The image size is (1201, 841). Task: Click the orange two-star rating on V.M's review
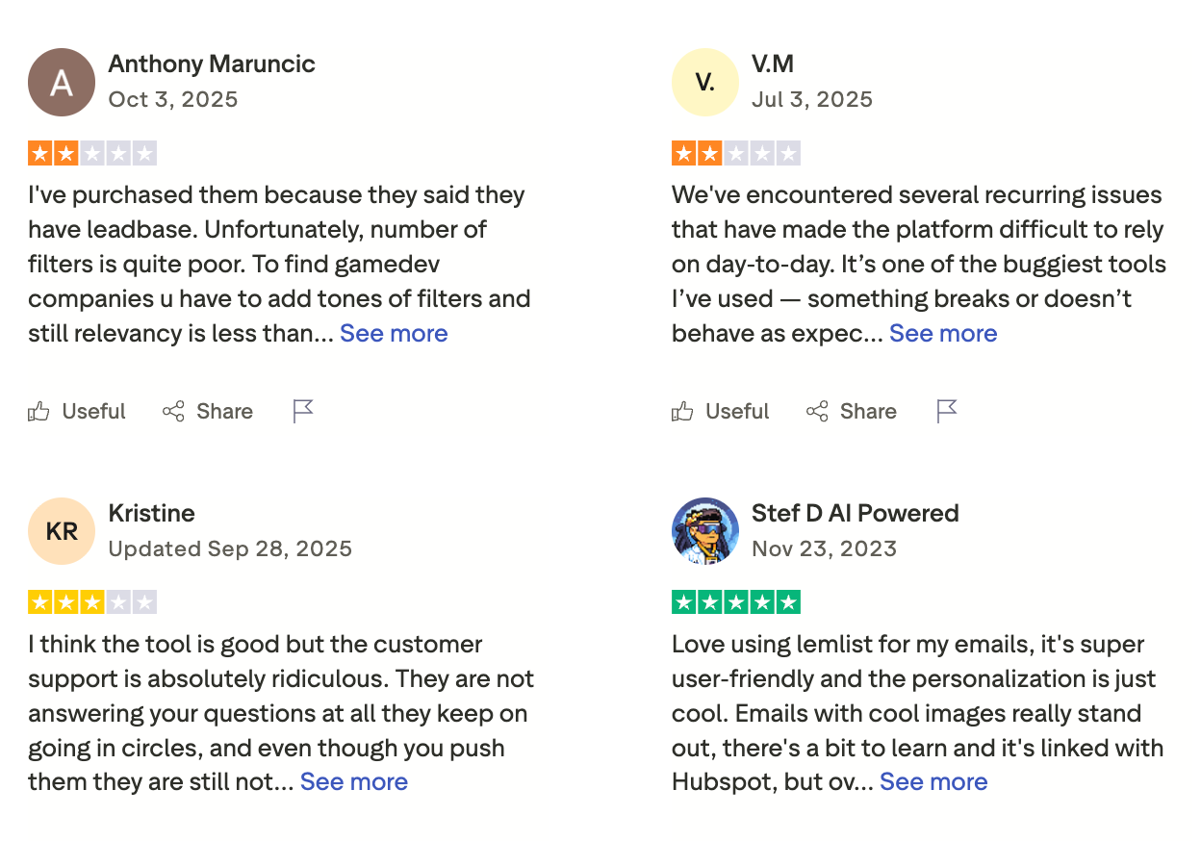pyautogui.click(x=737, y=153)
